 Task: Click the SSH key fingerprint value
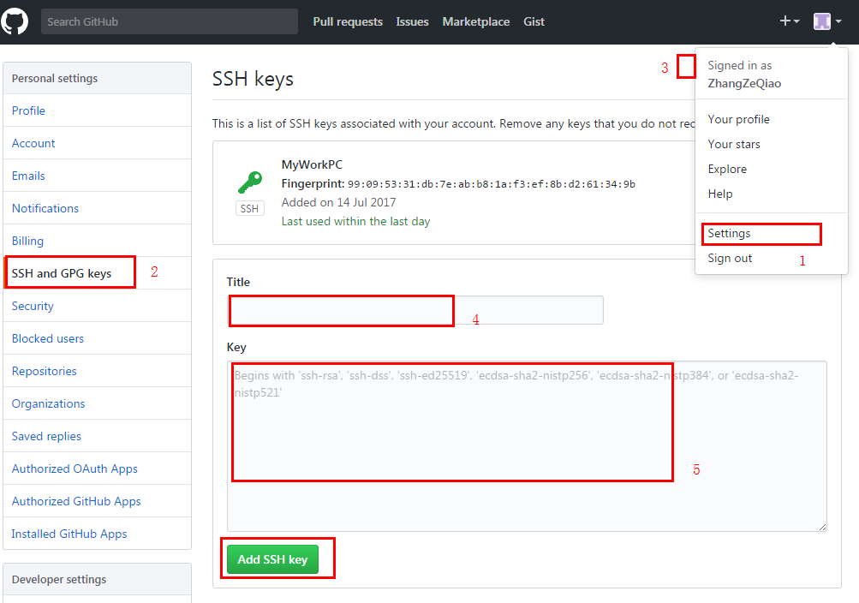pyautogui.click(x=492, y=184)
